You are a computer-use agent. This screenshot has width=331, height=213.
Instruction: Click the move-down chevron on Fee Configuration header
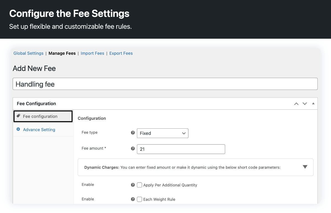pyautogui.click(x=305, y=103)
